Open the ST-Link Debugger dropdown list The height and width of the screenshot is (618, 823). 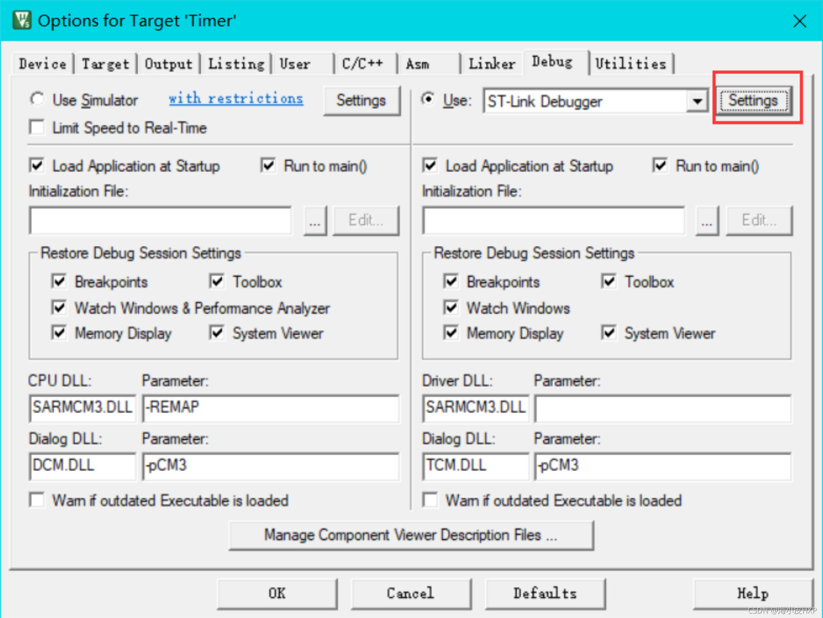pyautogui.click(x=696, y=101)
